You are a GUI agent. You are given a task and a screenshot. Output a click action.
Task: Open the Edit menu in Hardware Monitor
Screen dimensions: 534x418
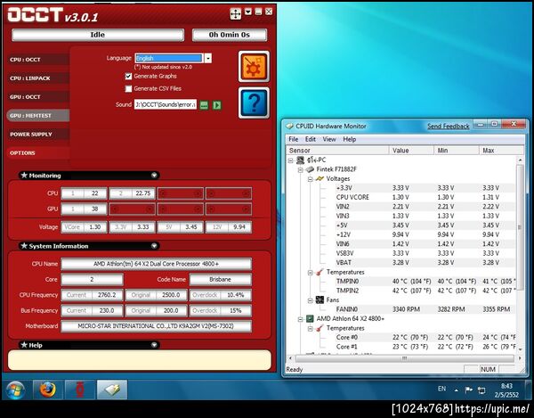[x=310, y=139]
